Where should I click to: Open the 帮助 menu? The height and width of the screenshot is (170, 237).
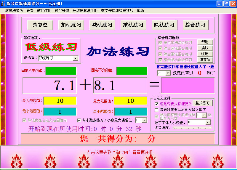[140, 11]
